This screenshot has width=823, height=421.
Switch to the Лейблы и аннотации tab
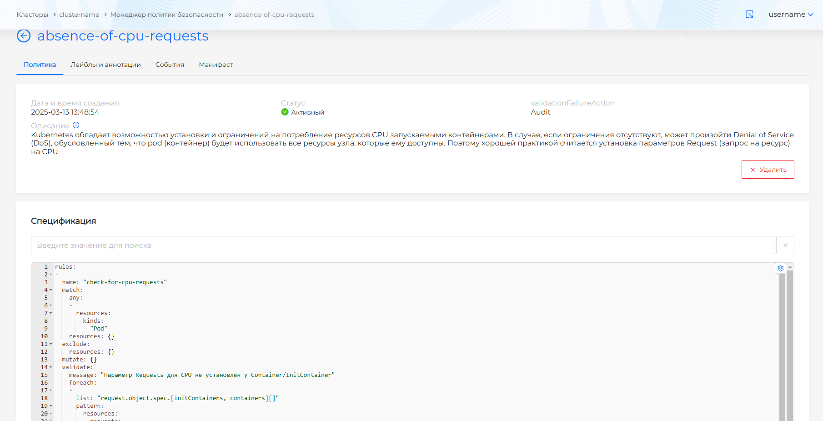(x=105, y=65)
